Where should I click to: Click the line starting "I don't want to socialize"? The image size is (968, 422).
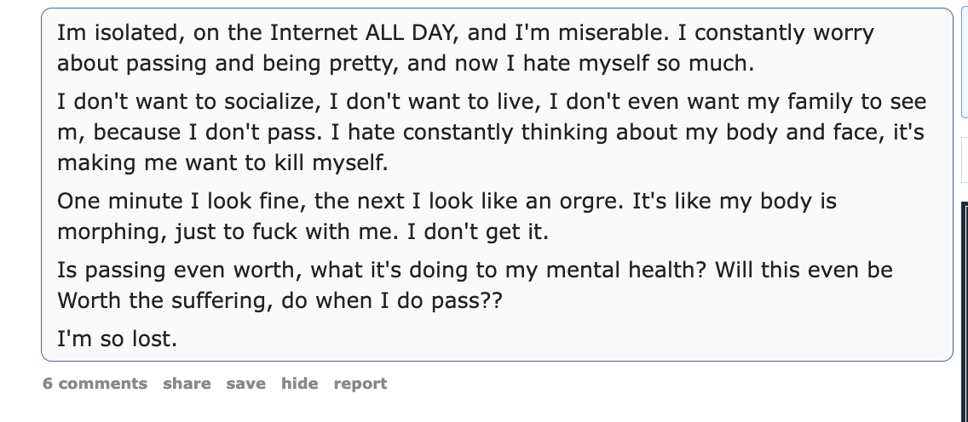click(x=492, y=101)
